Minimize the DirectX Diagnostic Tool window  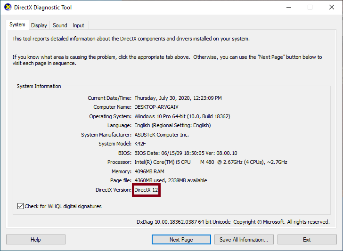(289, 7)
